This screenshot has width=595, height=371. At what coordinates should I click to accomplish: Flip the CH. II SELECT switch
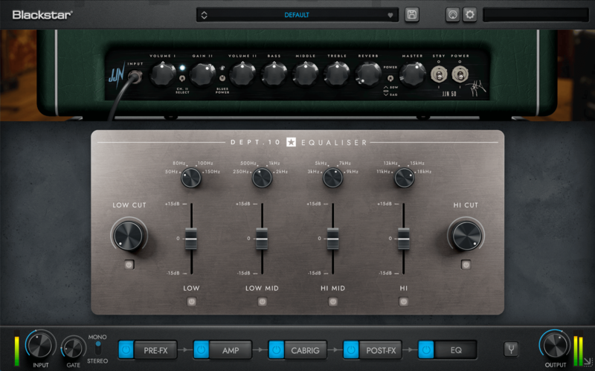(x=182, y=78)
